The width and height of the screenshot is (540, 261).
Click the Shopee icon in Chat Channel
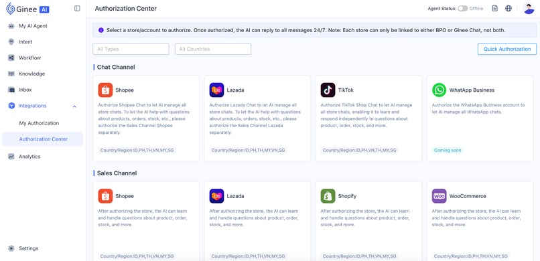(105, 90)
